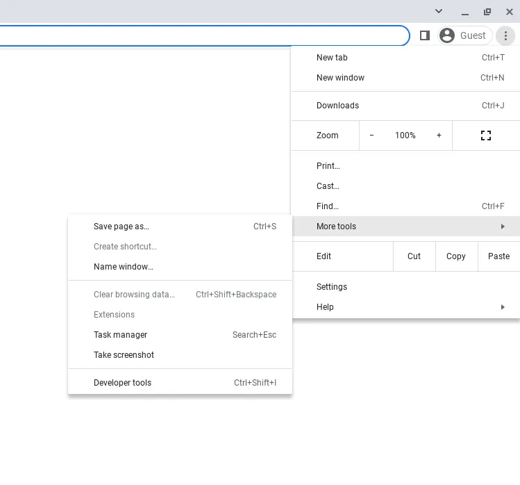
Task: Click the Zoom label in menu
Action: click(x=327, y=135)
